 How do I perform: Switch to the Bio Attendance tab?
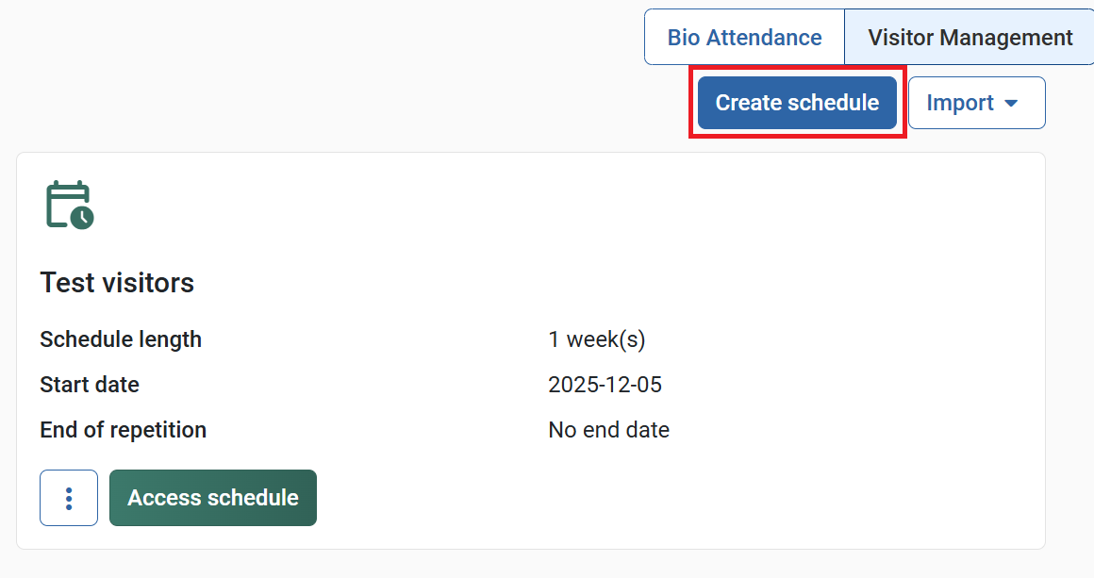coord(744,38)
